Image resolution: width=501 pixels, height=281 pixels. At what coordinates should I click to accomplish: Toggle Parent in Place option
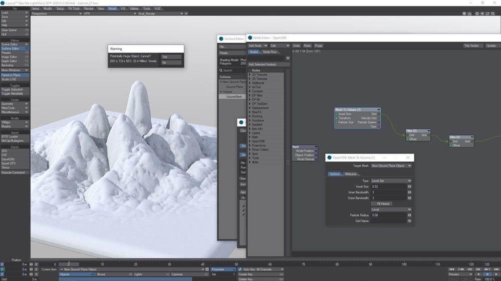(15, 75)
